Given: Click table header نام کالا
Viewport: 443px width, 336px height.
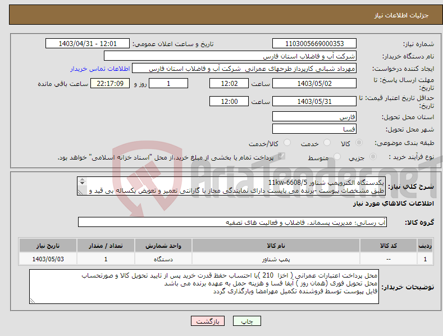Looking at the screenshot, I should (x=276, y=246).
